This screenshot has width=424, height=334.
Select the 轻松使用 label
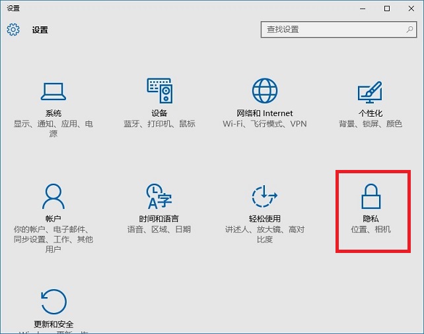pos(265,219)
